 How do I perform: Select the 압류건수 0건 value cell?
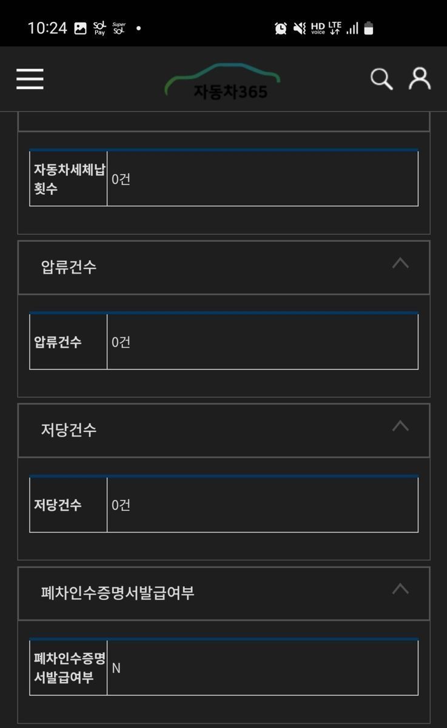point(263,342)
